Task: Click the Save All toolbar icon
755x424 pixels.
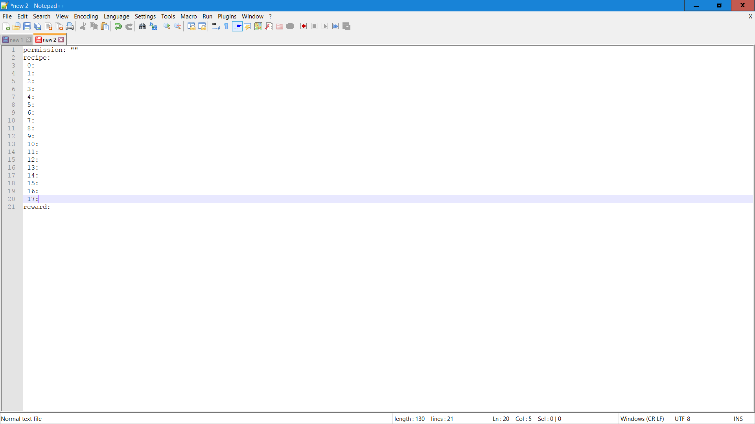Action: tap(38, 26)
